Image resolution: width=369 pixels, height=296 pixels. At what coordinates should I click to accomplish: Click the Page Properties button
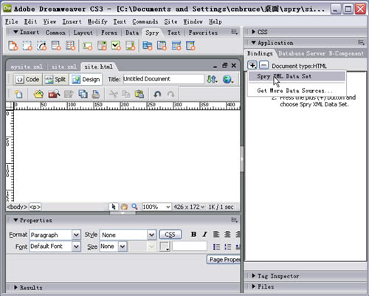[224, 260]
